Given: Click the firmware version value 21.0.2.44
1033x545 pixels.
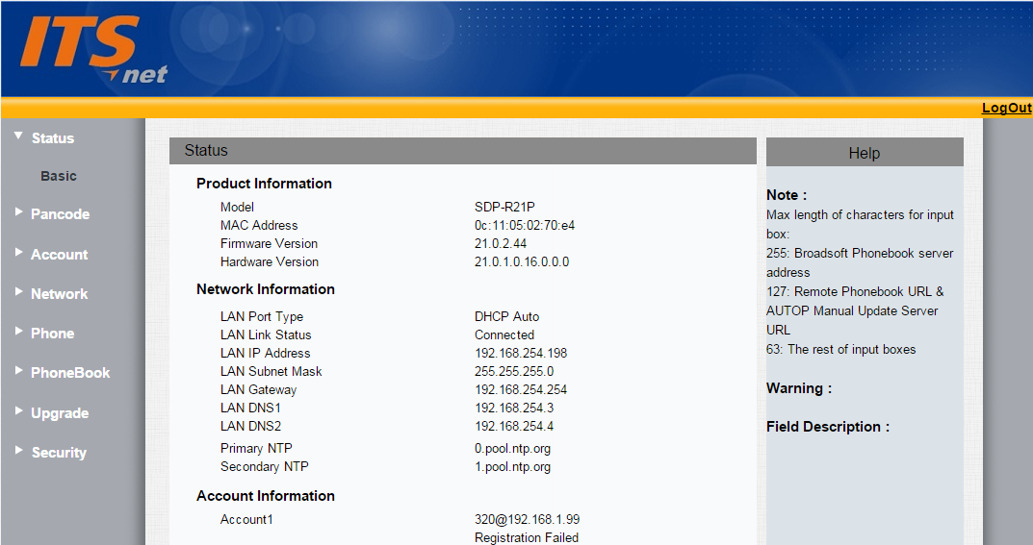Looking at the screenshot, I should tap(501, 244).
